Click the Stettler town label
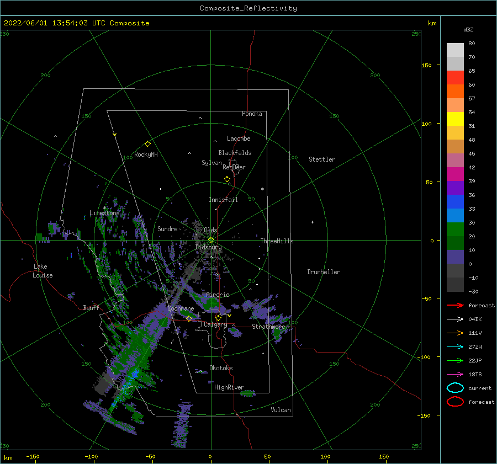The height and width of the screenshot is (464, 497). pyautogui.click(x=322, y=159)
